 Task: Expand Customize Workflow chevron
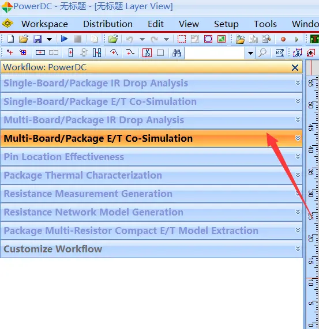coord(298,249)
